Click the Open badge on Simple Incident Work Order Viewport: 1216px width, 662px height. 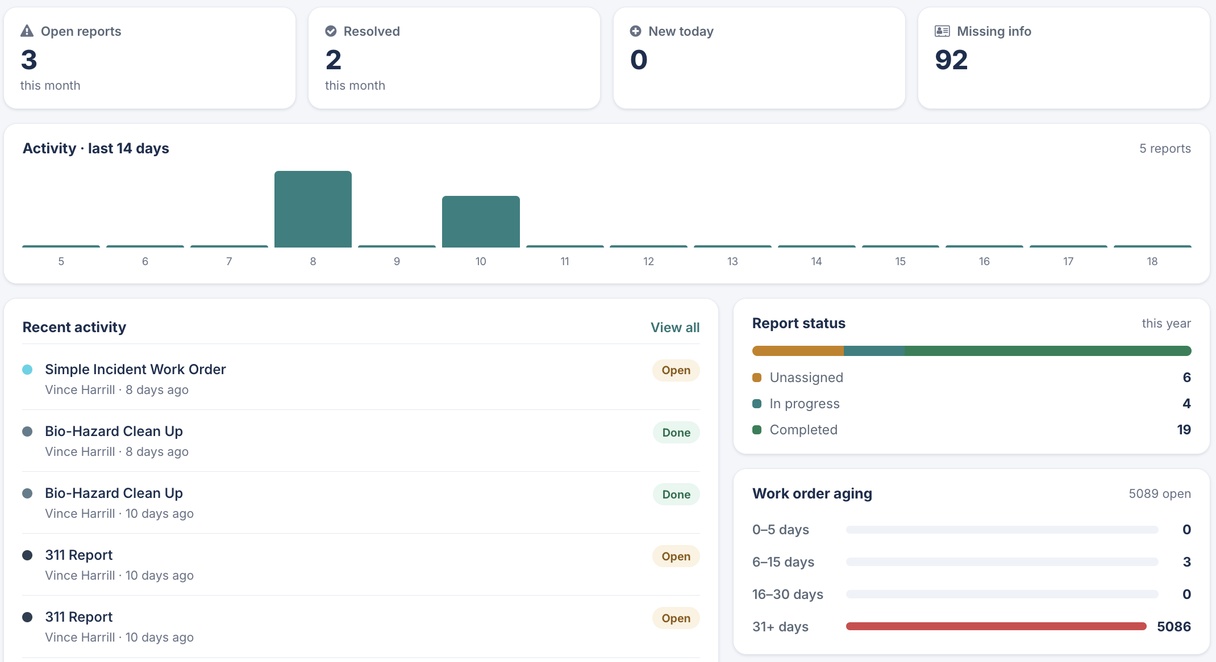(676, 371)
